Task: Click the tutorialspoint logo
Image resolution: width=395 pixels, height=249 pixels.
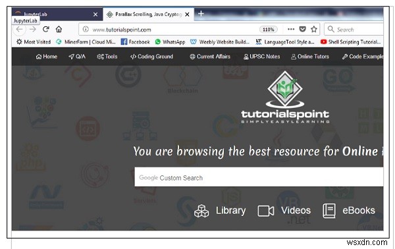Action: click(285, 97)
